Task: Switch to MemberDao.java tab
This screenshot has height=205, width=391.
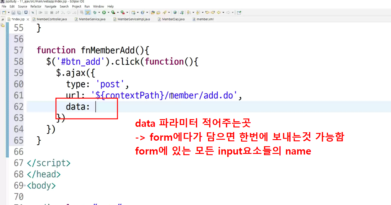Action: click(x=171, y=19)
